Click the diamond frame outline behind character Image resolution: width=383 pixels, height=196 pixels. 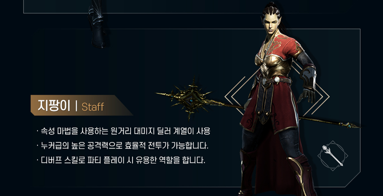pos(277,96)
